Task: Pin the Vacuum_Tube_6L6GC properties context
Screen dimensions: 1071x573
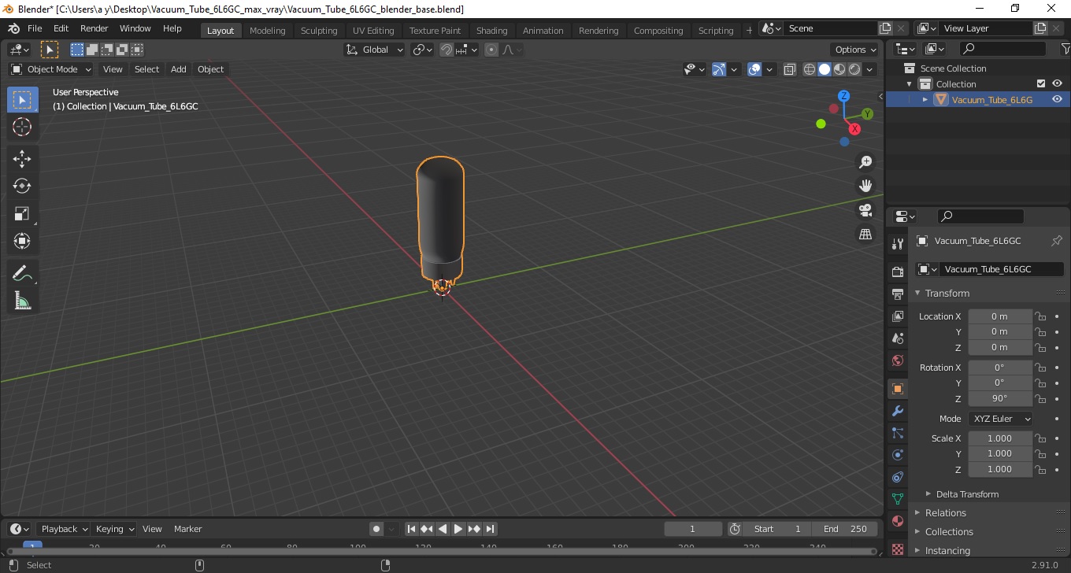Action: pyautogui.click(x=1057, y=241)
